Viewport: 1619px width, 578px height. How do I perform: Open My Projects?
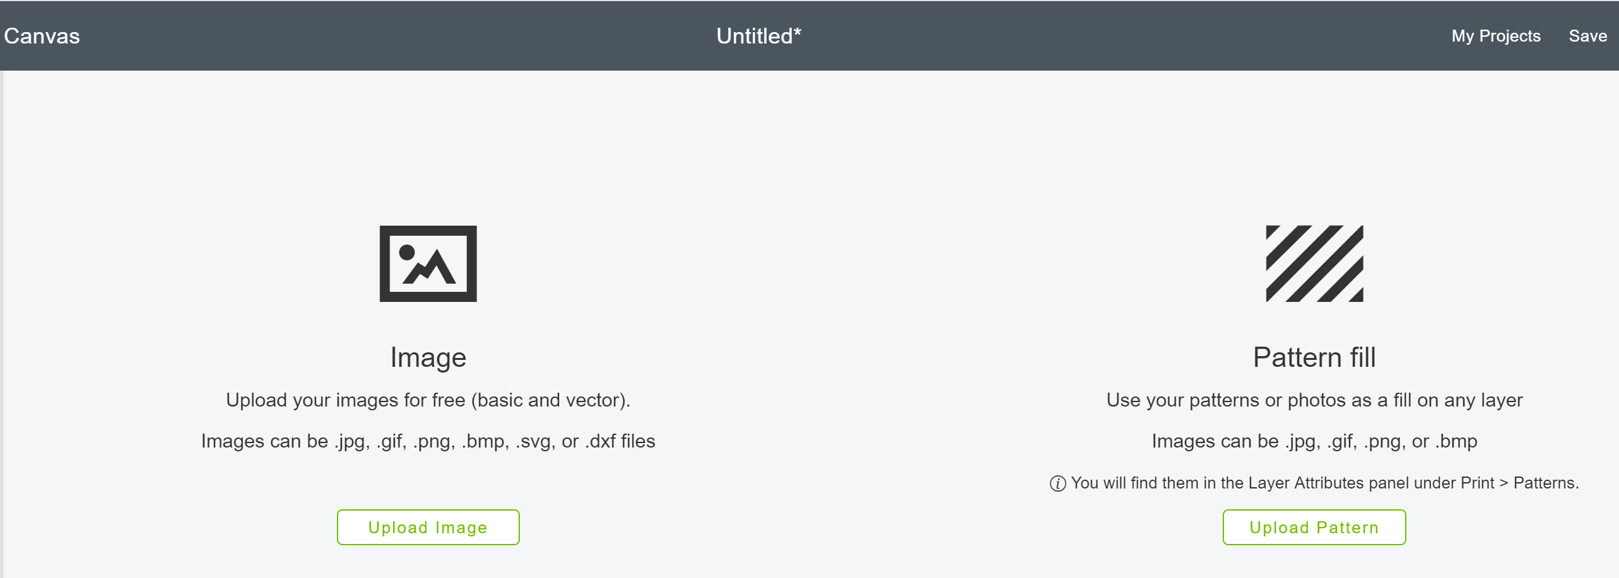[1496, 36]
